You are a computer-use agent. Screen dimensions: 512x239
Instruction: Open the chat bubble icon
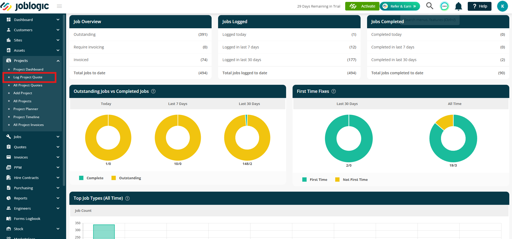click(444, 6)
